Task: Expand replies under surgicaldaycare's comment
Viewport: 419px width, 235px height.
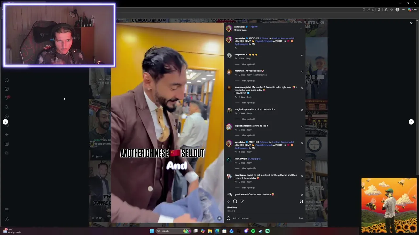Action: click(248, 119)
